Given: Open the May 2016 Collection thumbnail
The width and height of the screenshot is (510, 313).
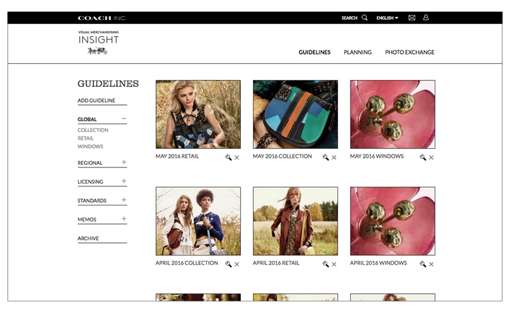Looking at the screenshot, I should coord(296,115).
